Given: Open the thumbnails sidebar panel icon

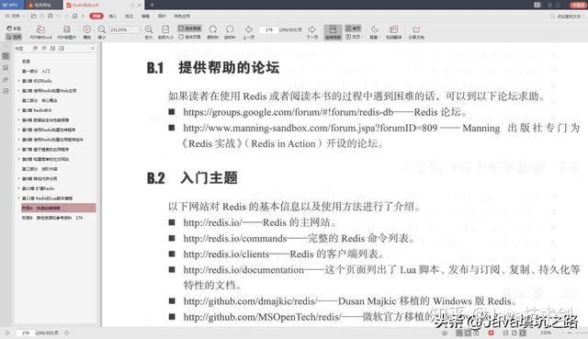Looking at the screenshot, I should (6, 68).
